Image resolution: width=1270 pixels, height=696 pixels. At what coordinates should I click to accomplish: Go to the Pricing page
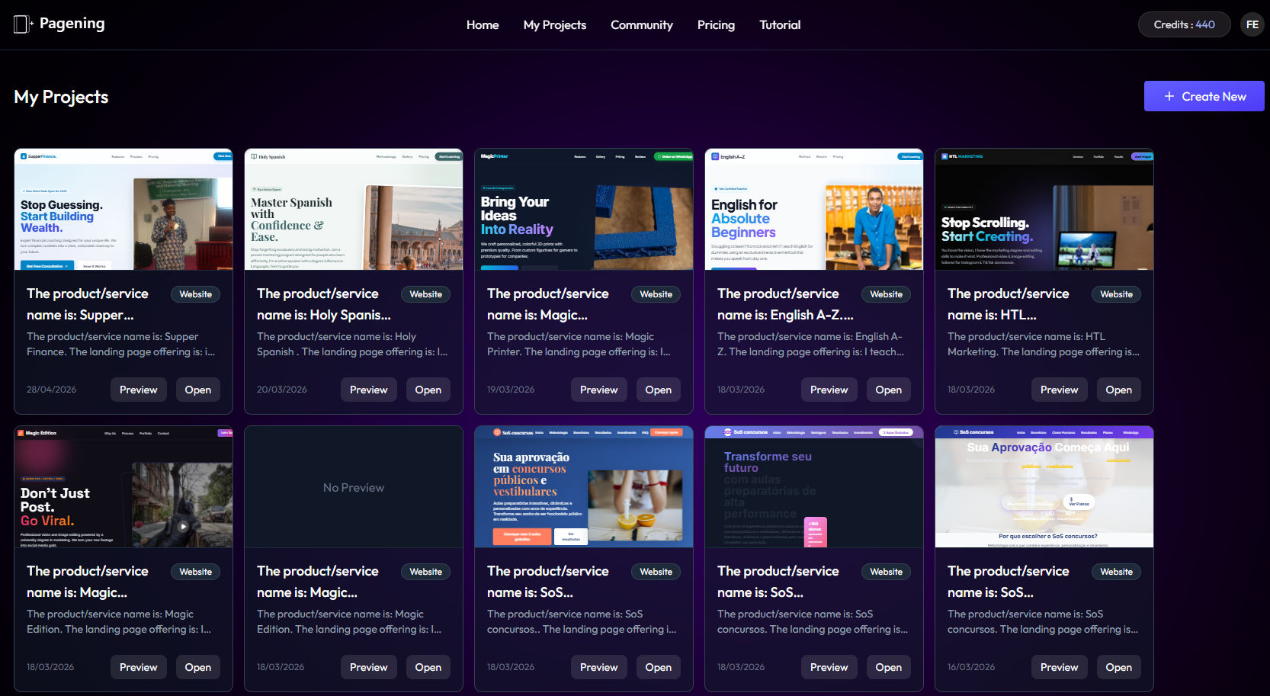pyautogui.click(x=716, y=24)
